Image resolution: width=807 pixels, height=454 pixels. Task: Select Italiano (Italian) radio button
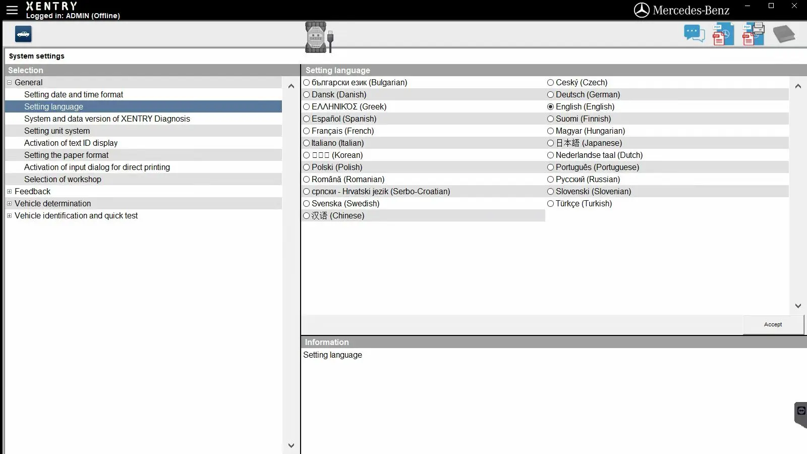(x=306, y=143)
